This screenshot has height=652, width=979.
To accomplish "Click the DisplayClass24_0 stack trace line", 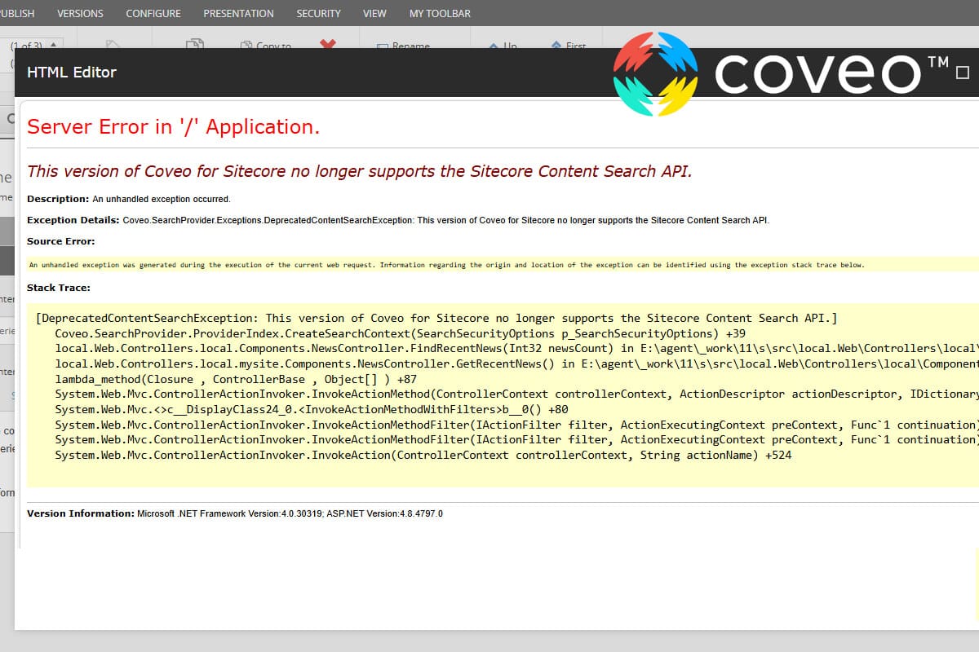I will click(x=312, y=409).
